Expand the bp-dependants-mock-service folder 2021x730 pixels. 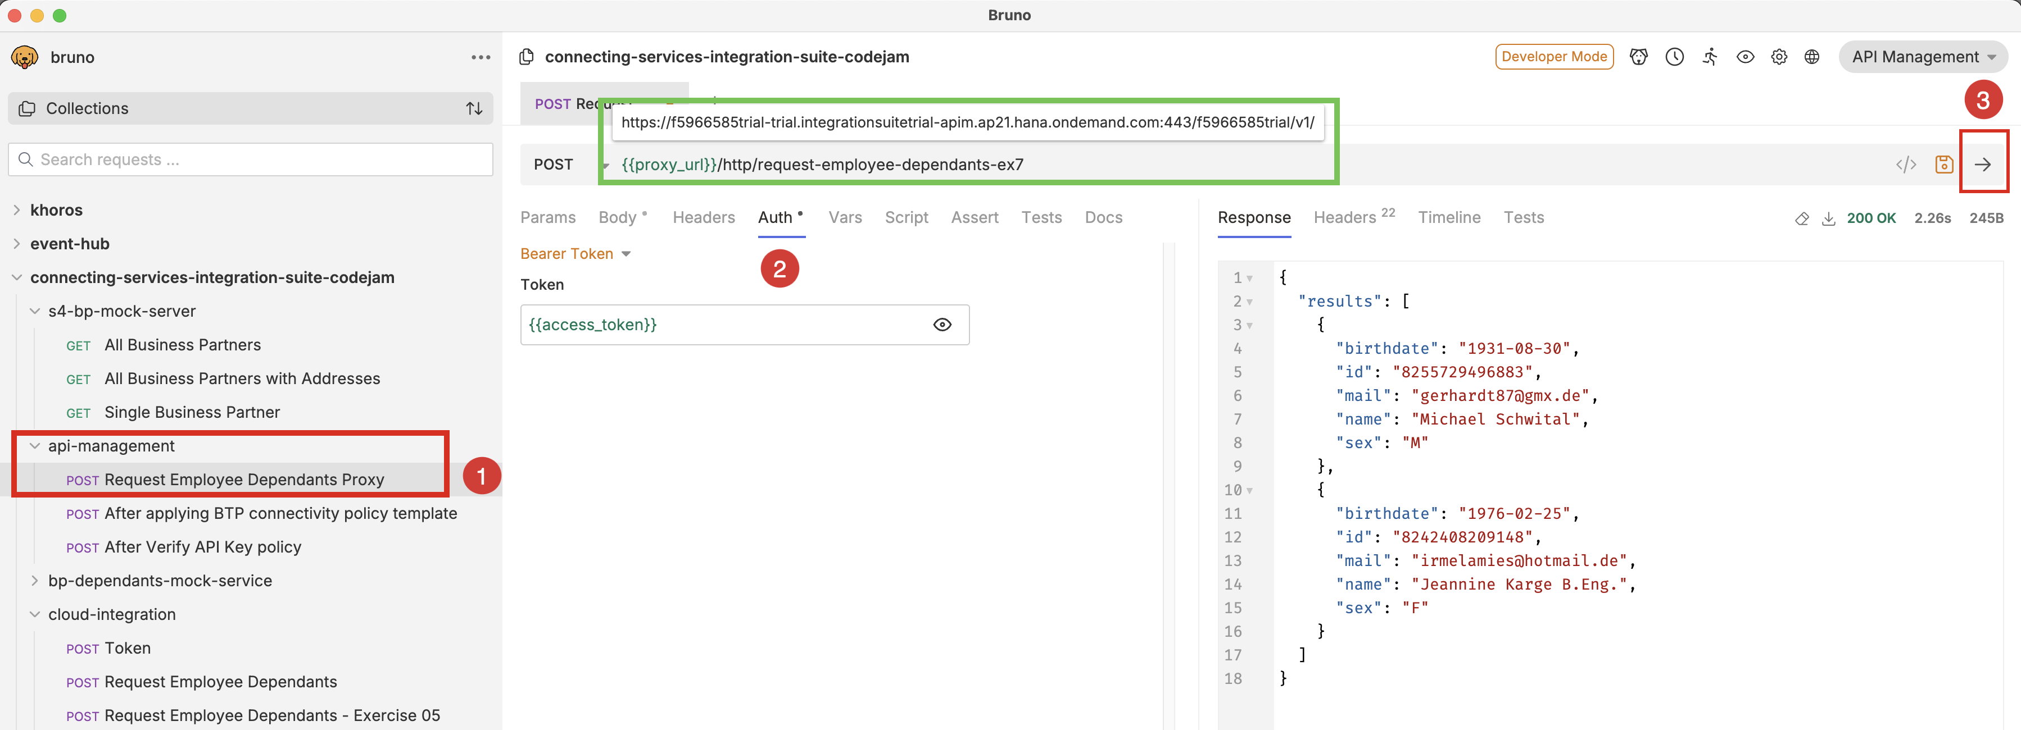click(34, 581)
